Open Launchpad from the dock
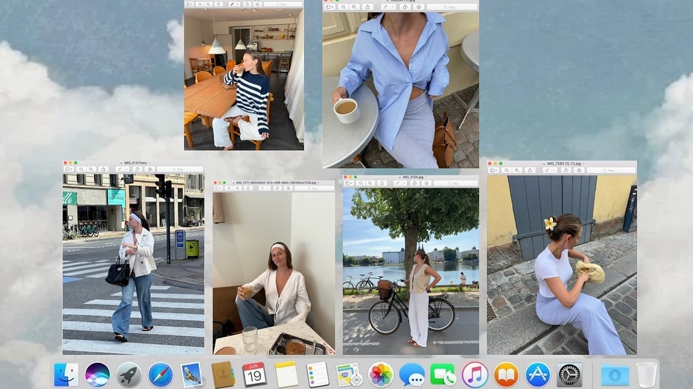This screenshot has height=389, width=693. tap(128, 375)
